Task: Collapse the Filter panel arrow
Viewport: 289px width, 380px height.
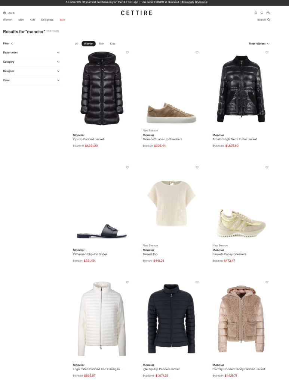Action: (12, 44)
